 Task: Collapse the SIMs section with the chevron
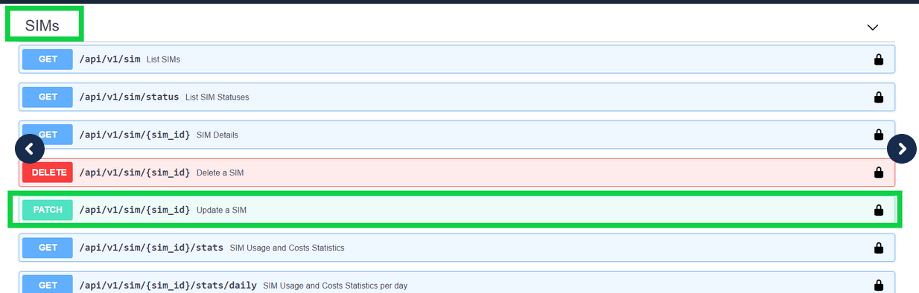pos(873,27)
